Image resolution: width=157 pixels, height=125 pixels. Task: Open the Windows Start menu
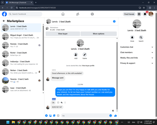pos(8,122)
